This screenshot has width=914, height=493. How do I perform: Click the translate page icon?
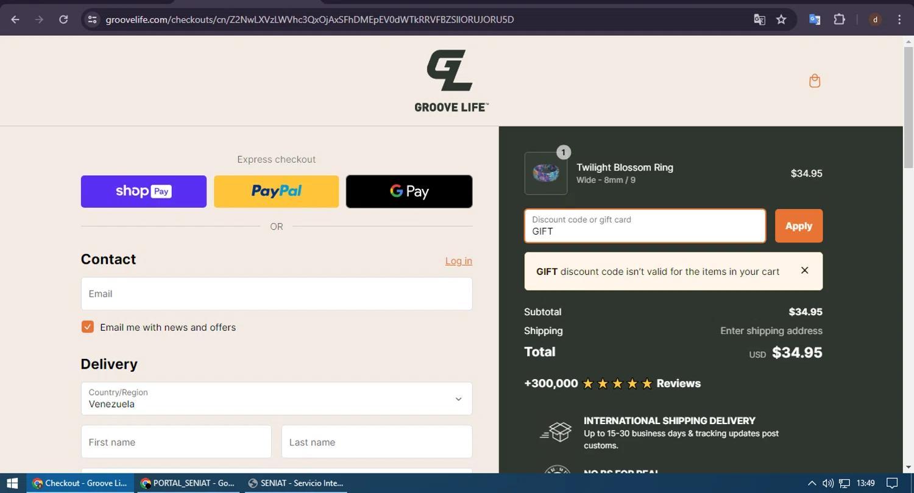pos(759,20)
